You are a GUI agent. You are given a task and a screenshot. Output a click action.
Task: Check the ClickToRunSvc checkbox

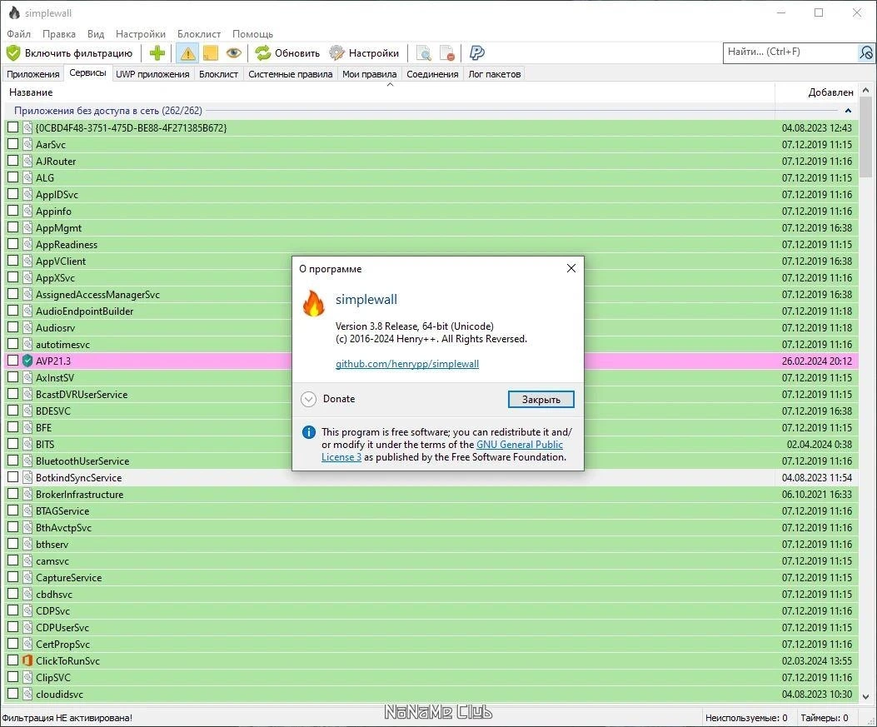coord(12,660)
